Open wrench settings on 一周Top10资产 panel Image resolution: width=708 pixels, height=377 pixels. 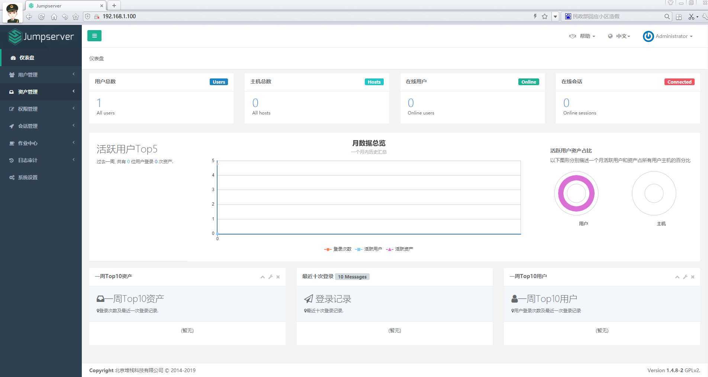(x=270, y=277)
